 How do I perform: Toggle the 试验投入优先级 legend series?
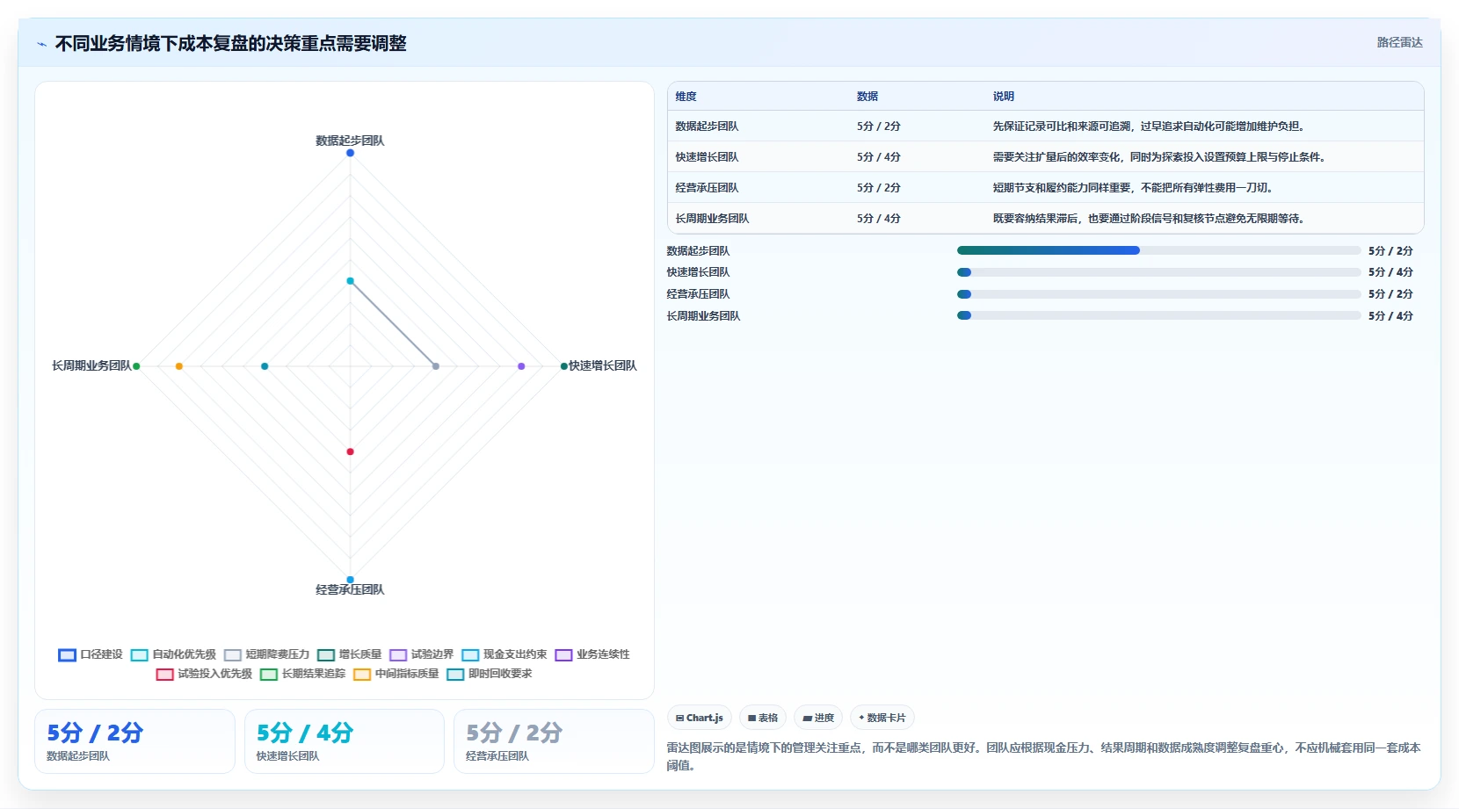click(x=204, y=674)
